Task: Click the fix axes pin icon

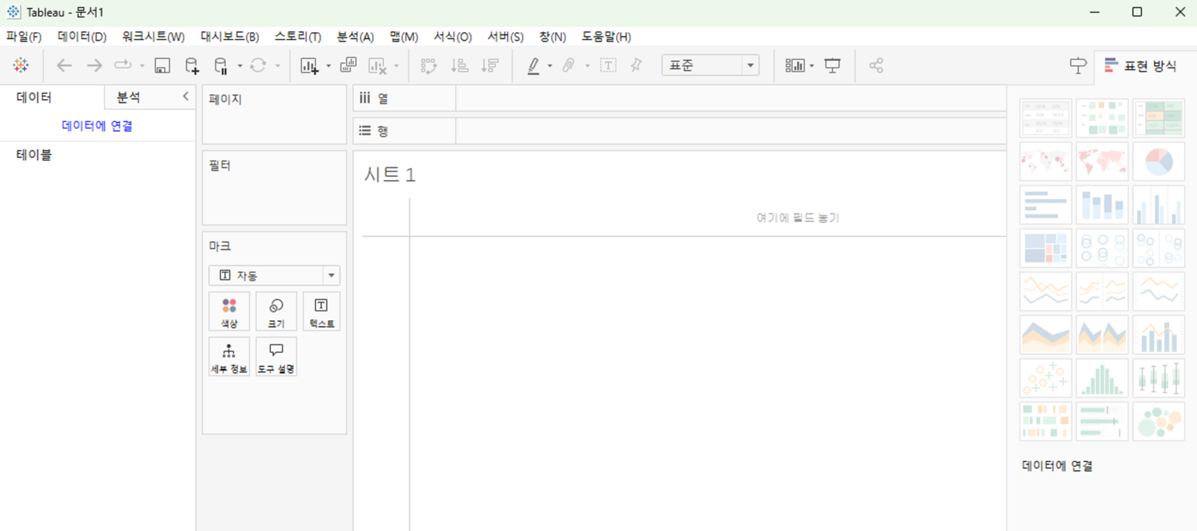Action: pos(636,65)
